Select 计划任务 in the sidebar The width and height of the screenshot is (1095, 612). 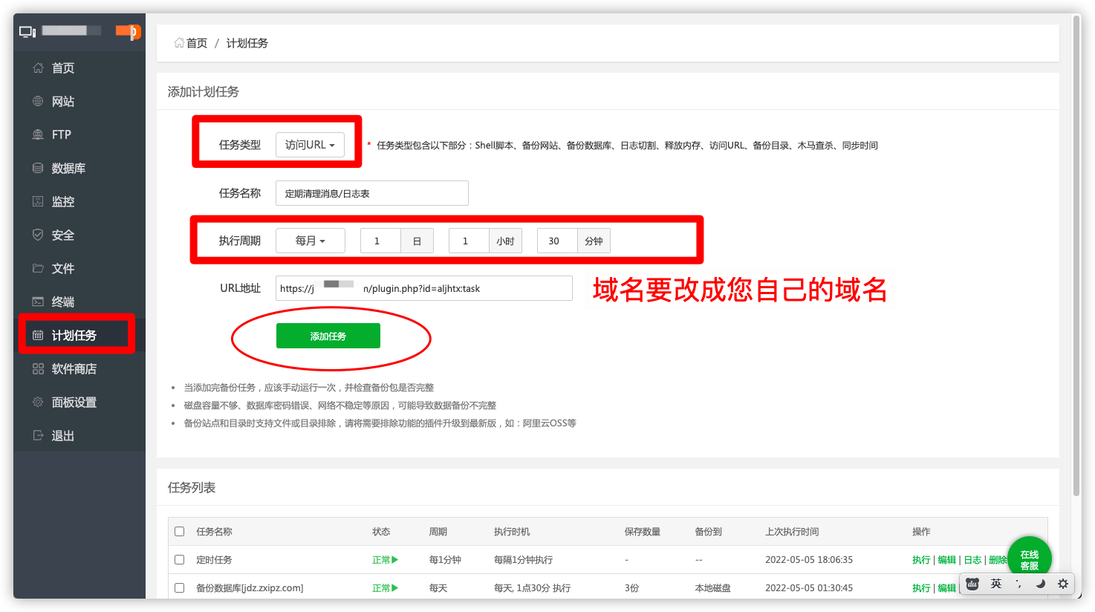tap(79, 335)
